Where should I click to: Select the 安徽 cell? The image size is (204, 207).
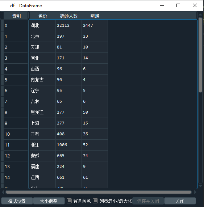pos(42,156)
